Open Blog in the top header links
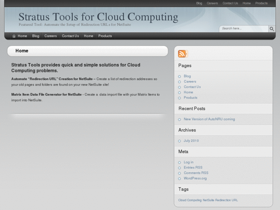 click(199, 3)
